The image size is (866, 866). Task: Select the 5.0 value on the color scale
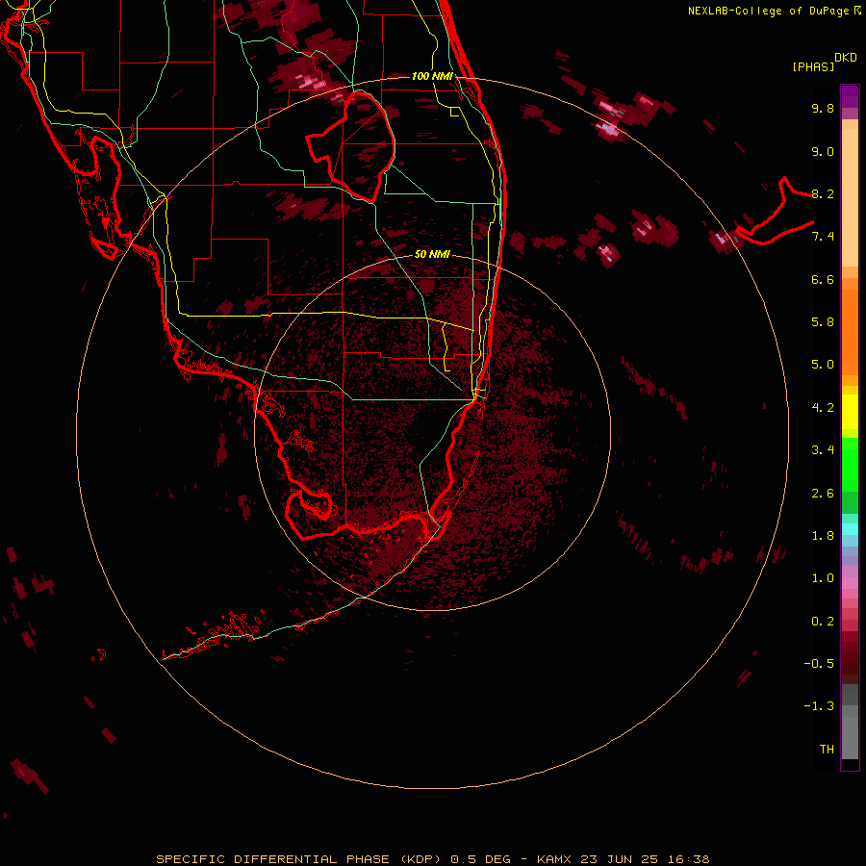[823, 365]
